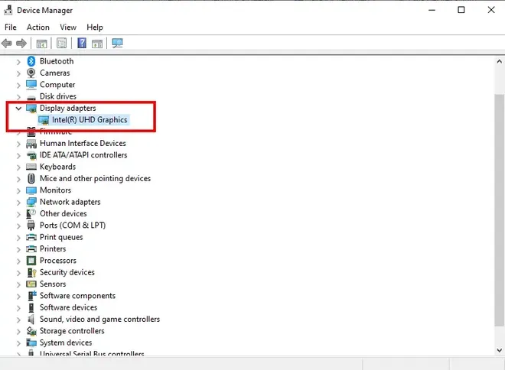Select the Sensors label
505x370 pixels.
click(53, 284)
